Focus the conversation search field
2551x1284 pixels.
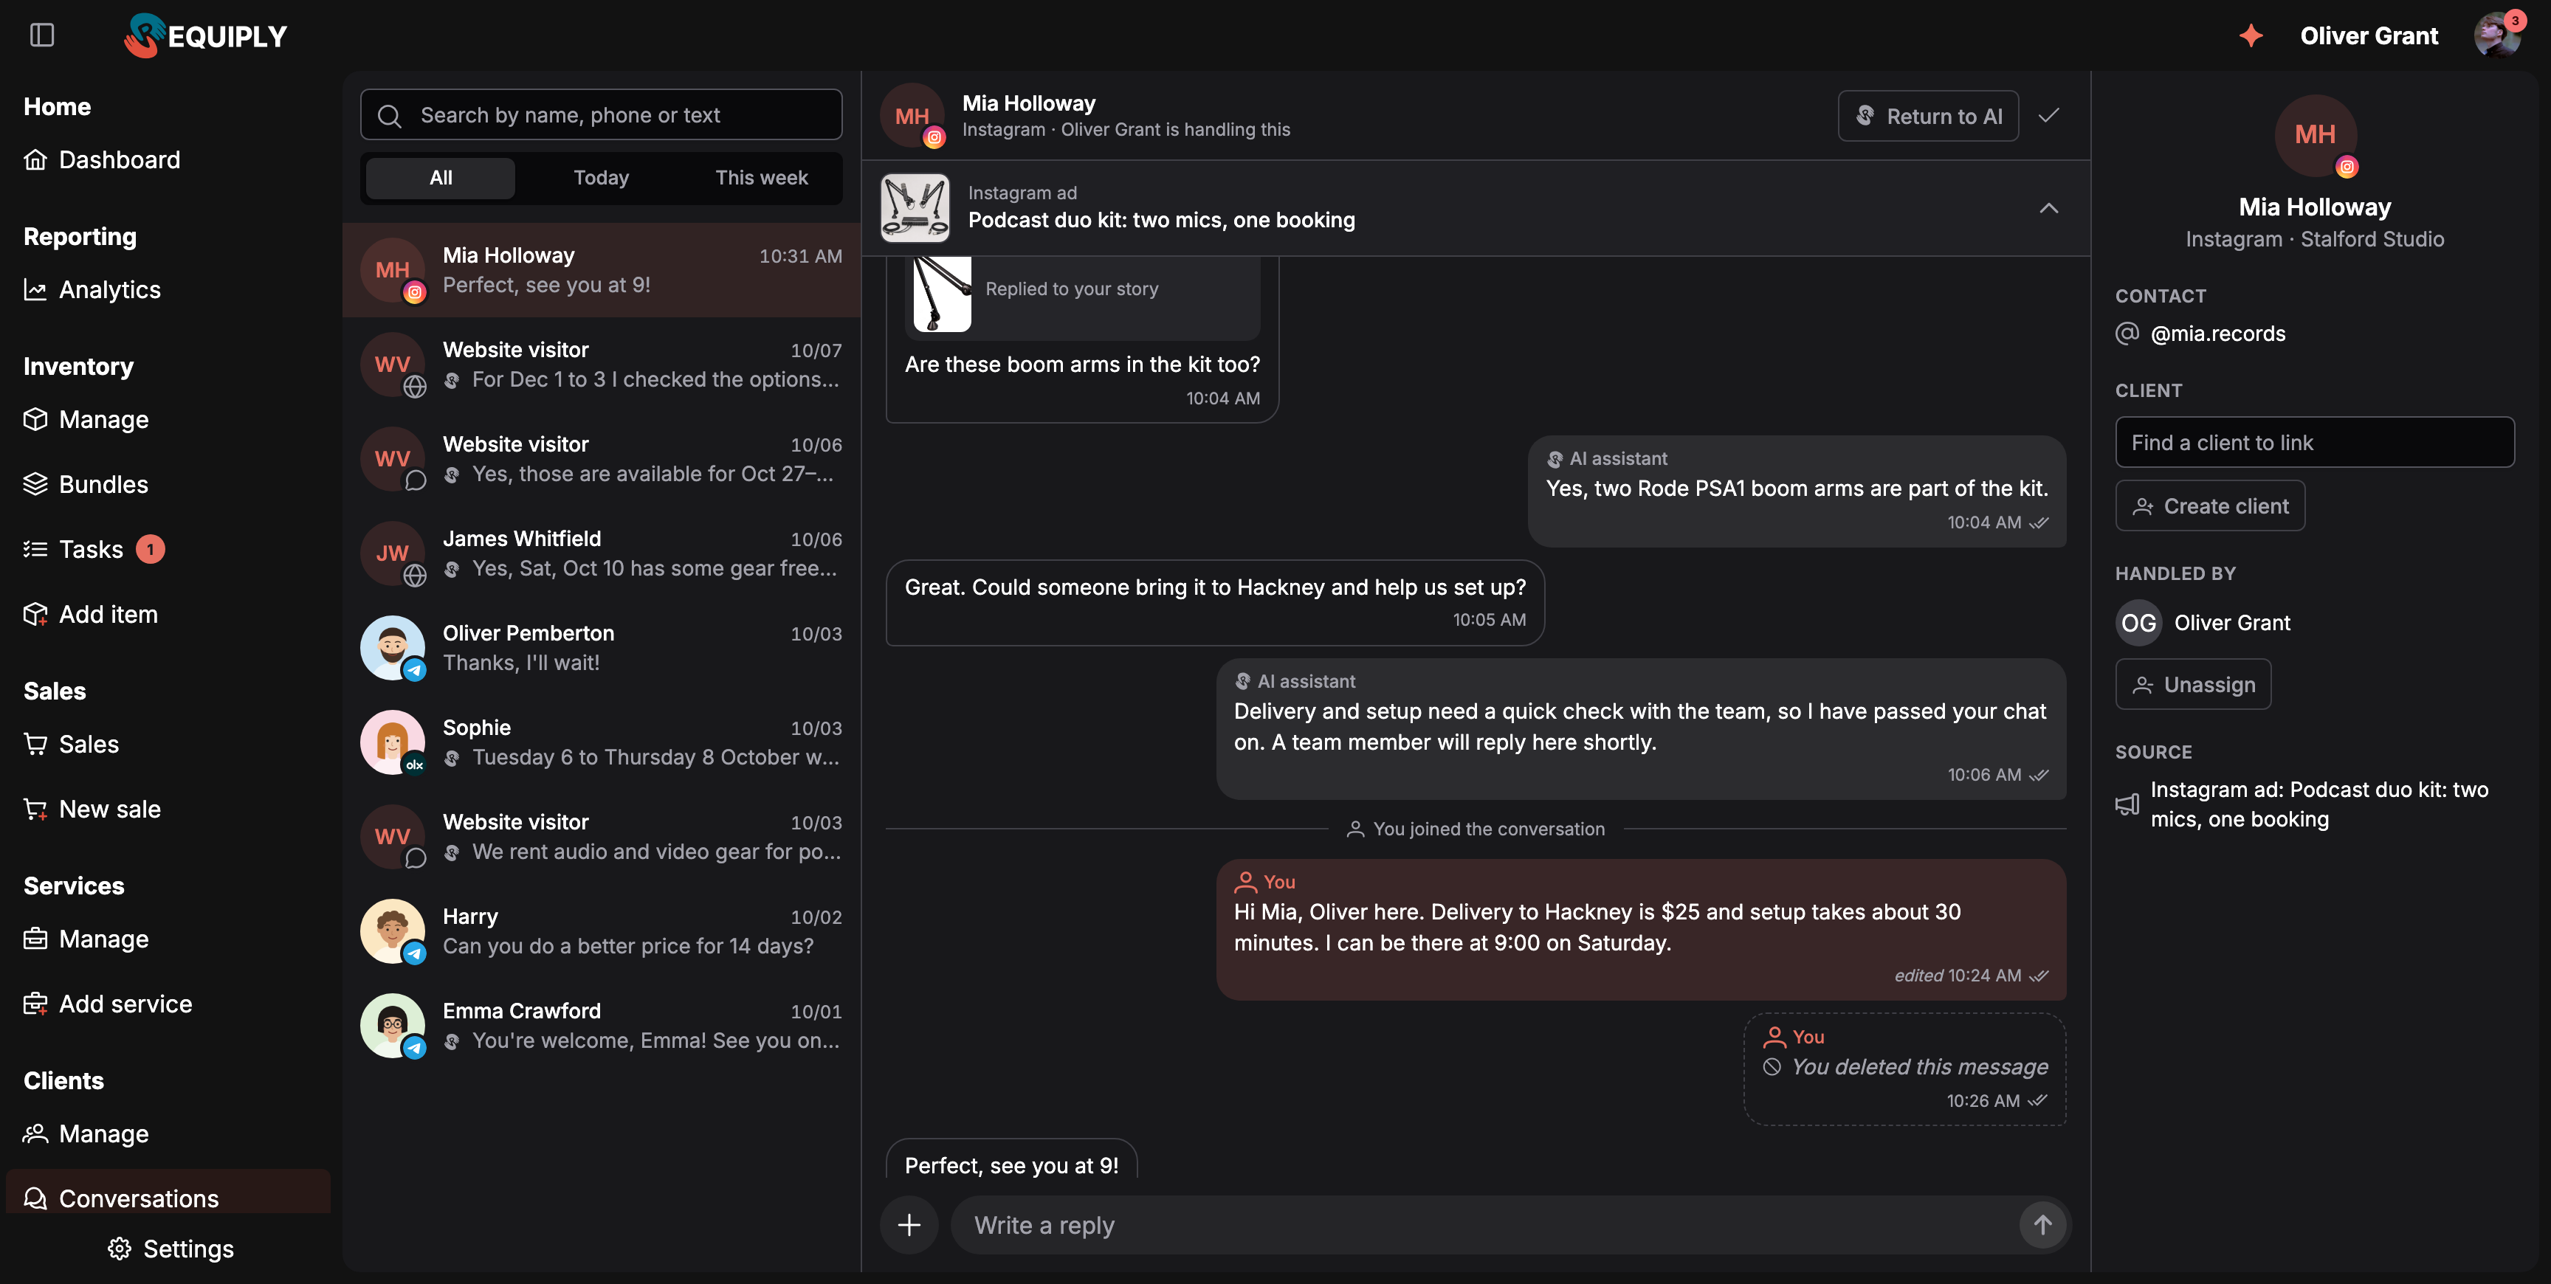601,115
